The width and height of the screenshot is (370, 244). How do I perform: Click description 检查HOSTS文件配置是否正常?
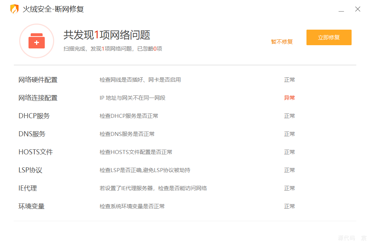pyautogui.click(x=136, y=152)
